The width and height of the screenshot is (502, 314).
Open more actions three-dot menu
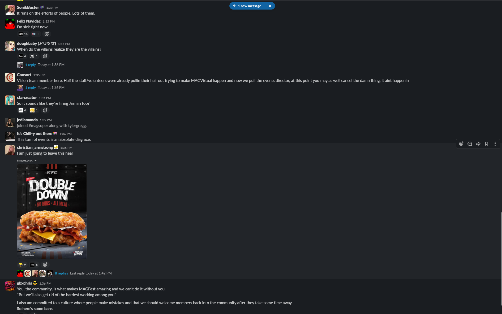pyautogui.click(x=495, y=144)
